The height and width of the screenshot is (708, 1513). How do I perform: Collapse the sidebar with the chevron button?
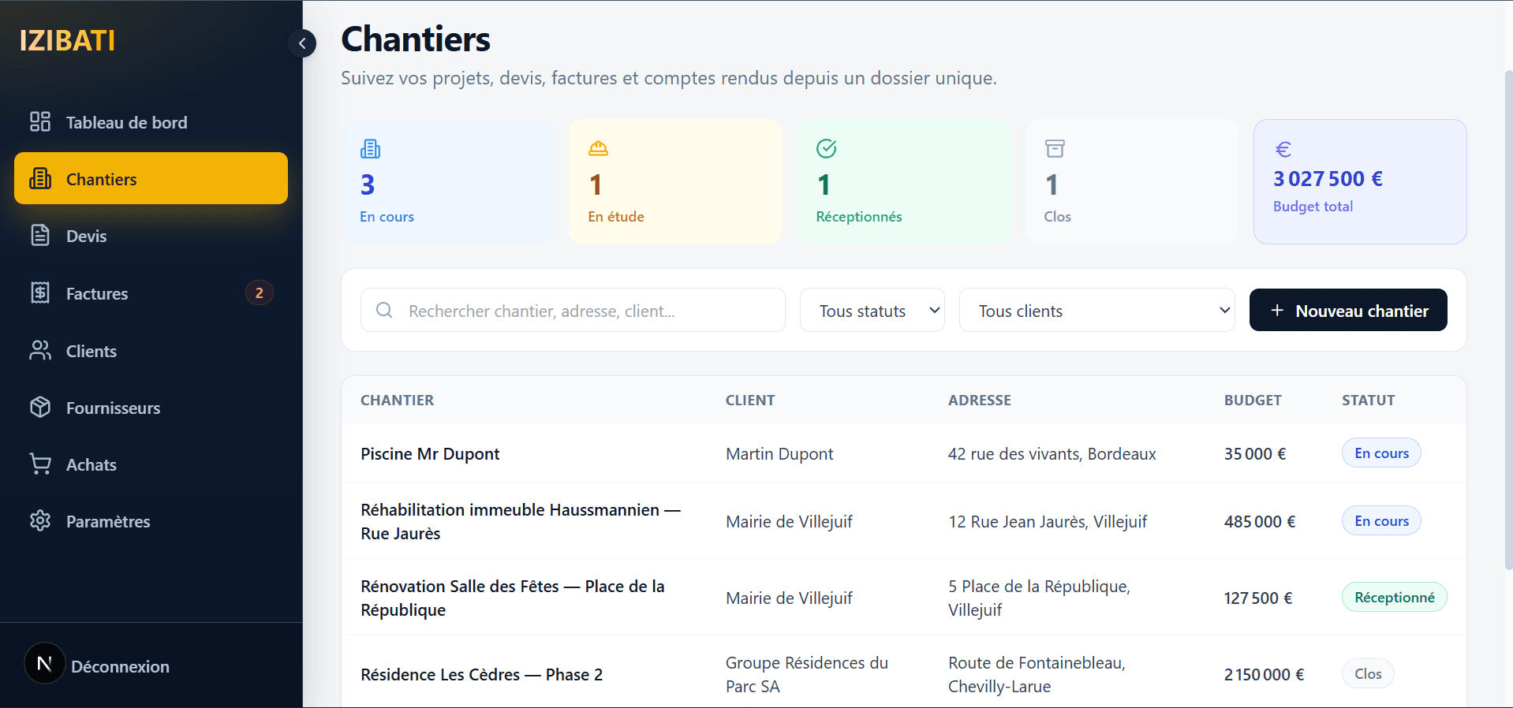302,43
